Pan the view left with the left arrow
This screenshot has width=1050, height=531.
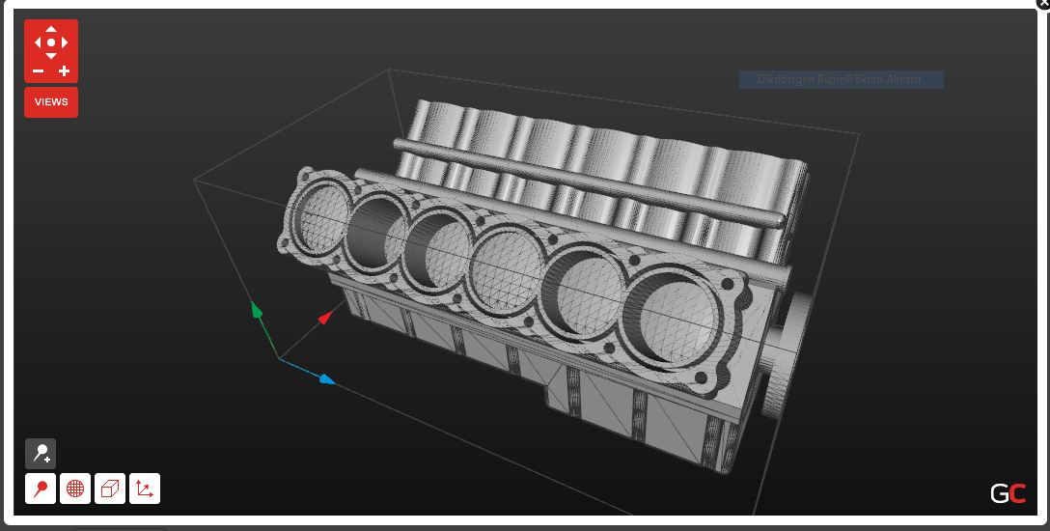point(38,42)
